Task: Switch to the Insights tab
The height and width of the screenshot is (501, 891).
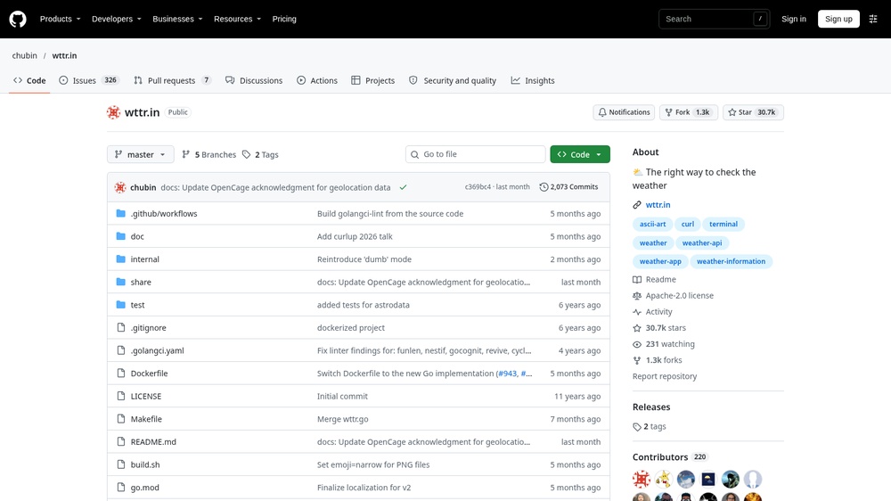Action: coord(533,80)
